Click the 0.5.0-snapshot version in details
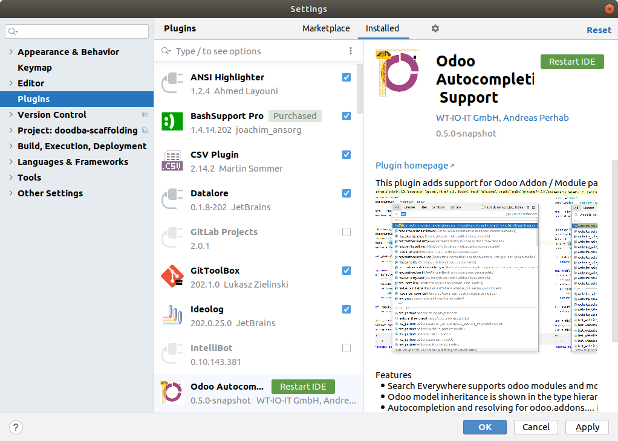618x441 pixels. click(466, 133)
